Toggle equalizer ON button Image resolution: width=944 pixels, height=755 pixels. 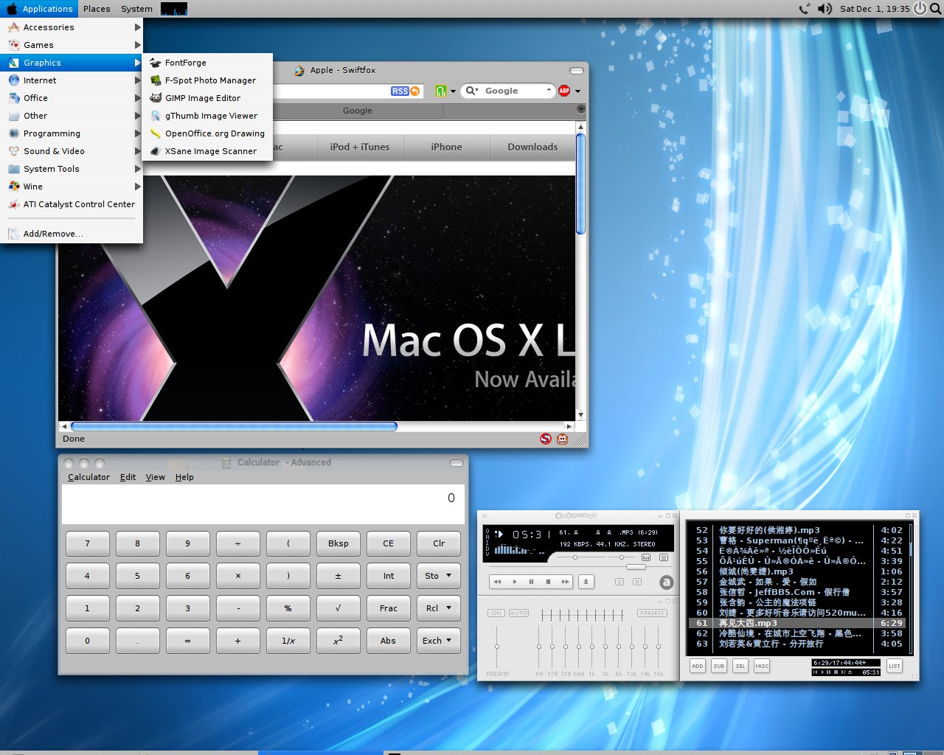(x=496, y=613)
